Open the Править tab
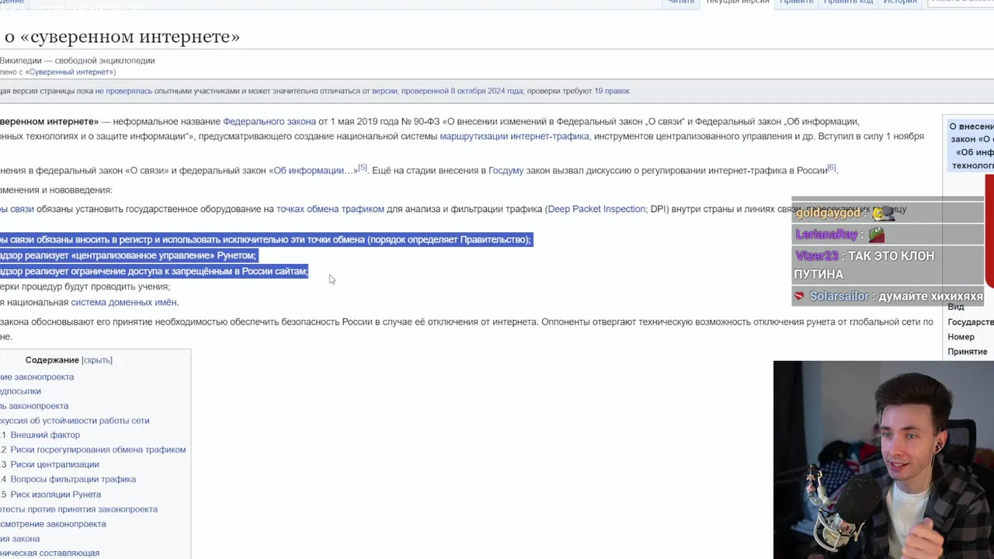The height and width of the screenshot is (559, 994). [x=796, y=2]
